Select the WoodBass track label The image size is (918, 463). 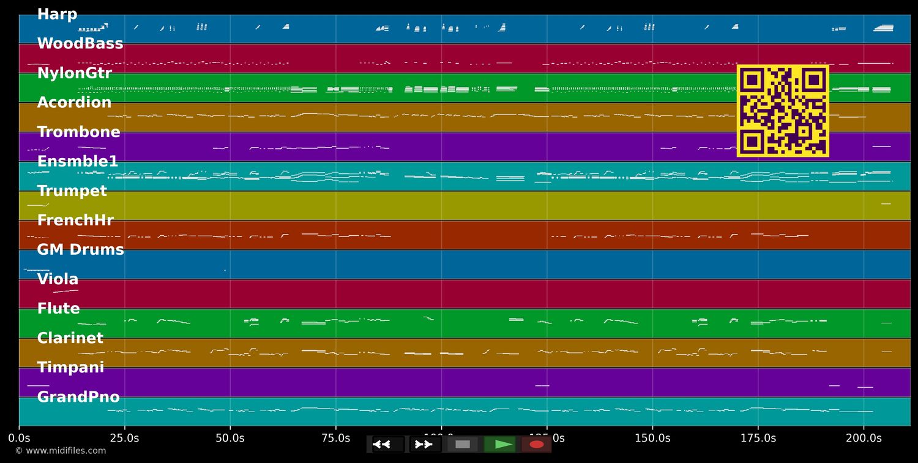coord(80,43)
